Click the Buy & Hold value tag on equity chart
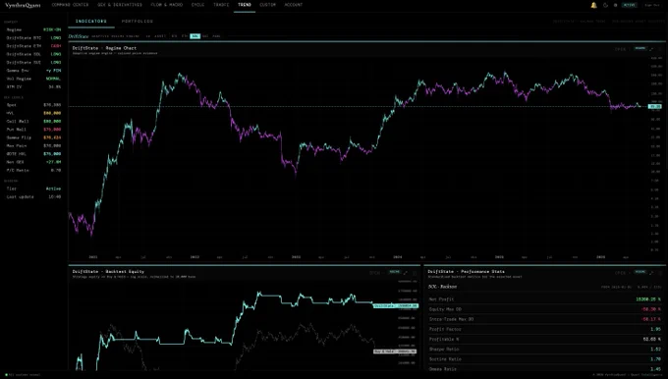Screen dimensions: 668x379 coord(395,352)
